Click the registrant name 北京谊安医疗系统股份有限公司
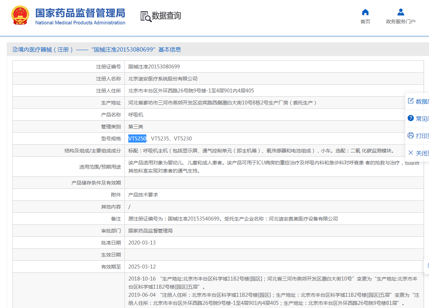Viewport: 429px width, 308px height. coord(163,79)
